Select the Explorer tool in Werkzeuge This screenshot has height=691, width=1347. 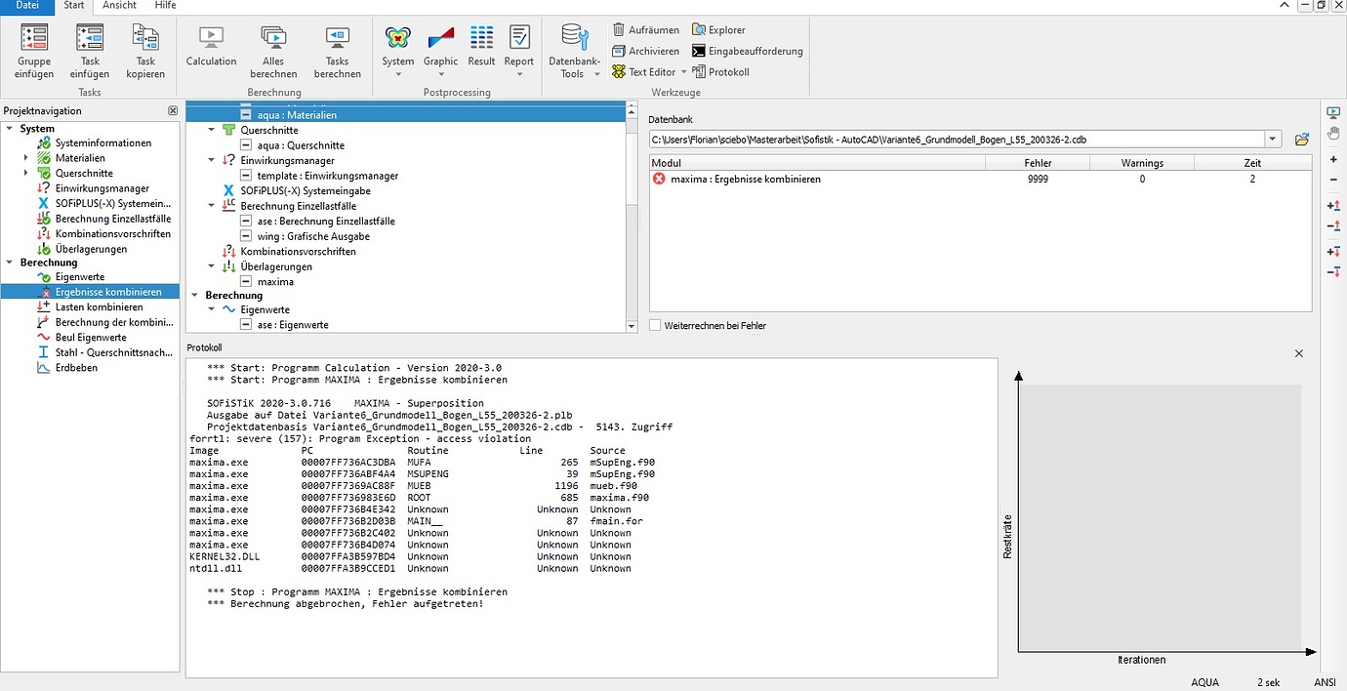(718, 29)
